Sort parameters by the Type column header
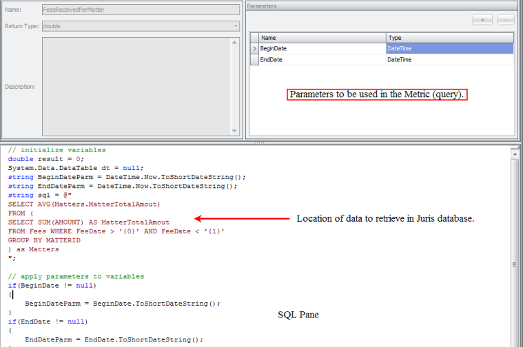Image resolution: width=523 pixels, height=347 pixels. pos(449,38)
